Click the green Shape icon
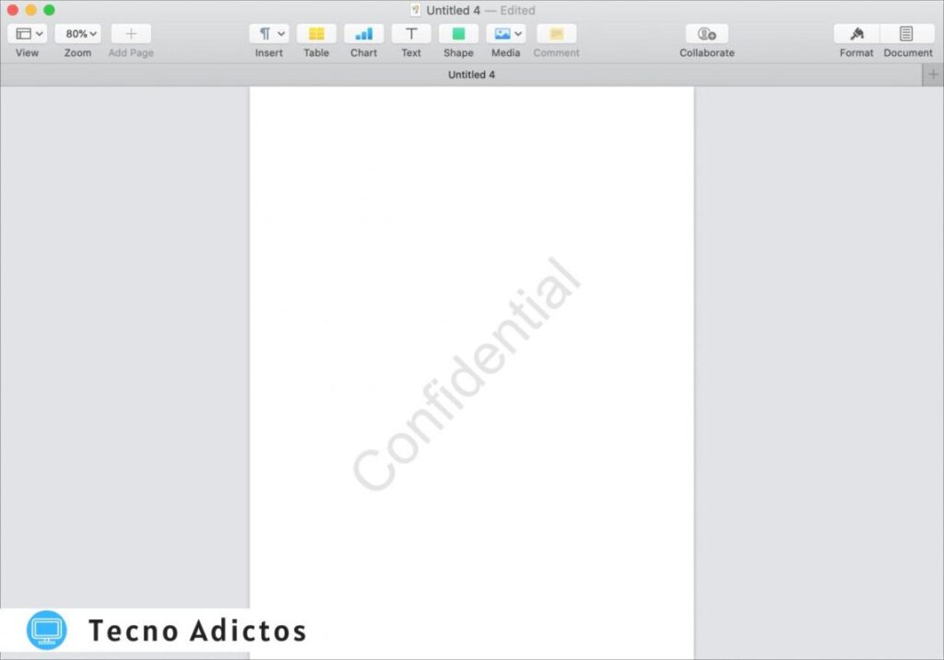Image resolution: width=944 pixels, height=660 pixels. click(x=458, y=34)
